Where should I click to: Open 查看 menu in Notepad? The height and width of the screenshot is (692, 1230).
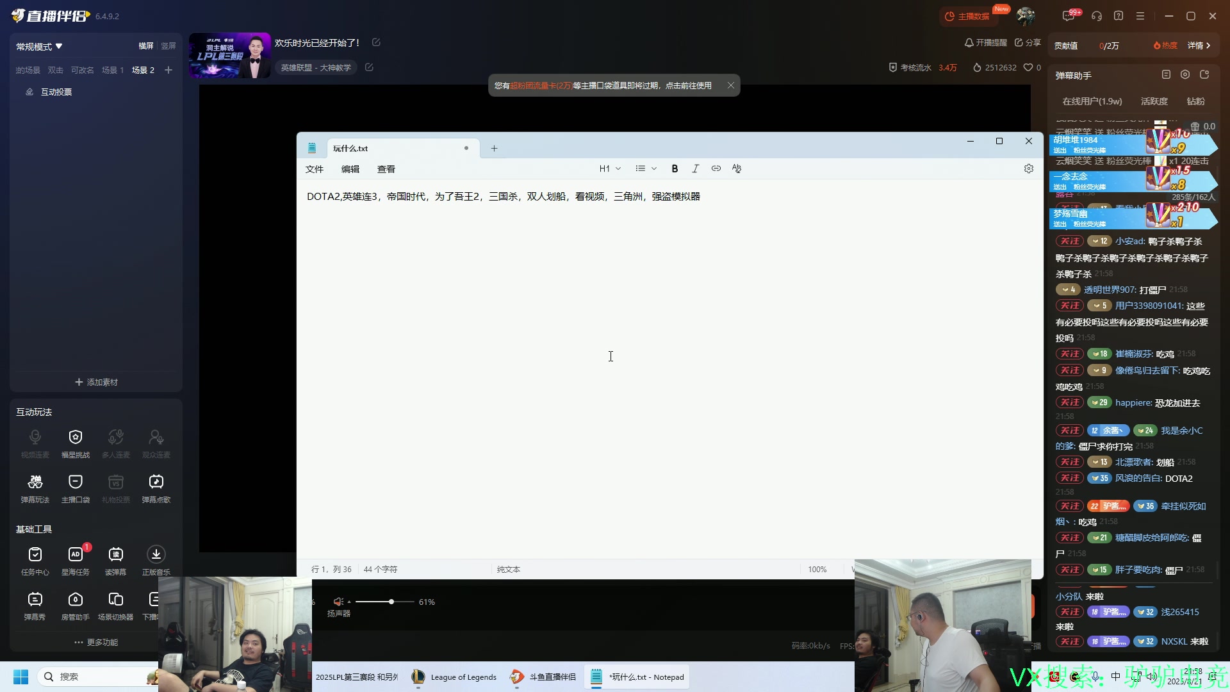pos(386,169)
